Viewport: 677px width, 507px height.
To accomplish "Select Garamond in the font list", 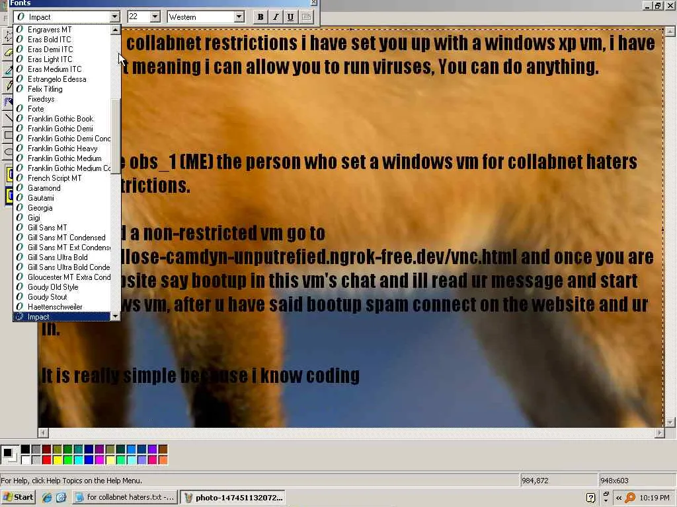I will point(61,188).
